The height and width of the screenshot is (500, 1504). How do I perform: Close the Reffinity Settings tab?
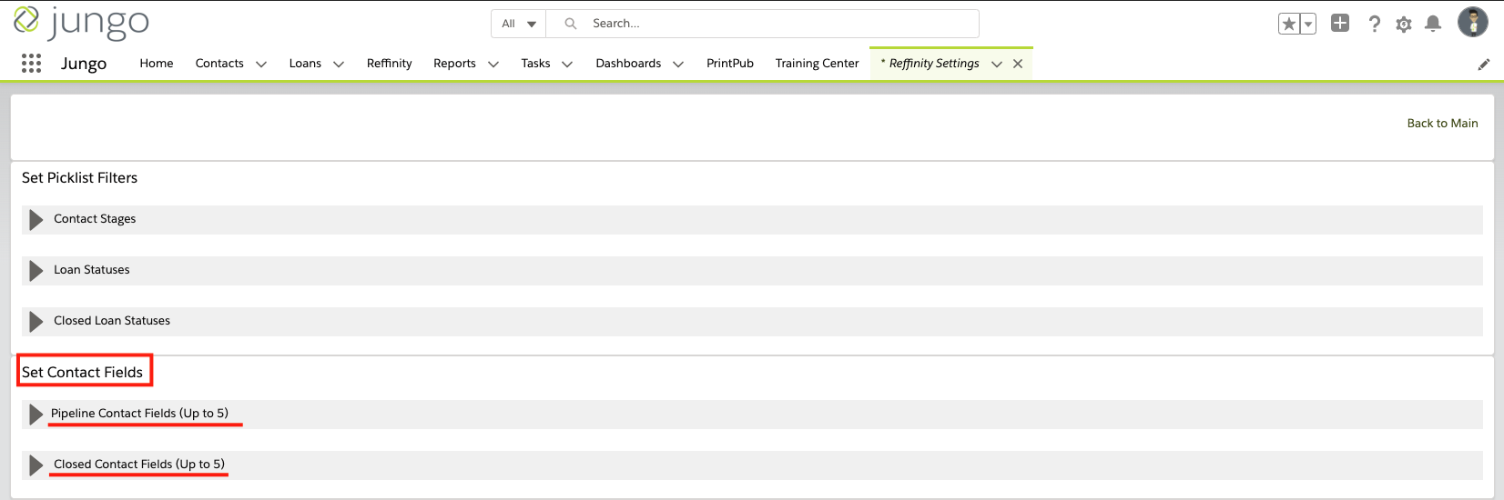pyautogui.click(x=1018, y=64)
